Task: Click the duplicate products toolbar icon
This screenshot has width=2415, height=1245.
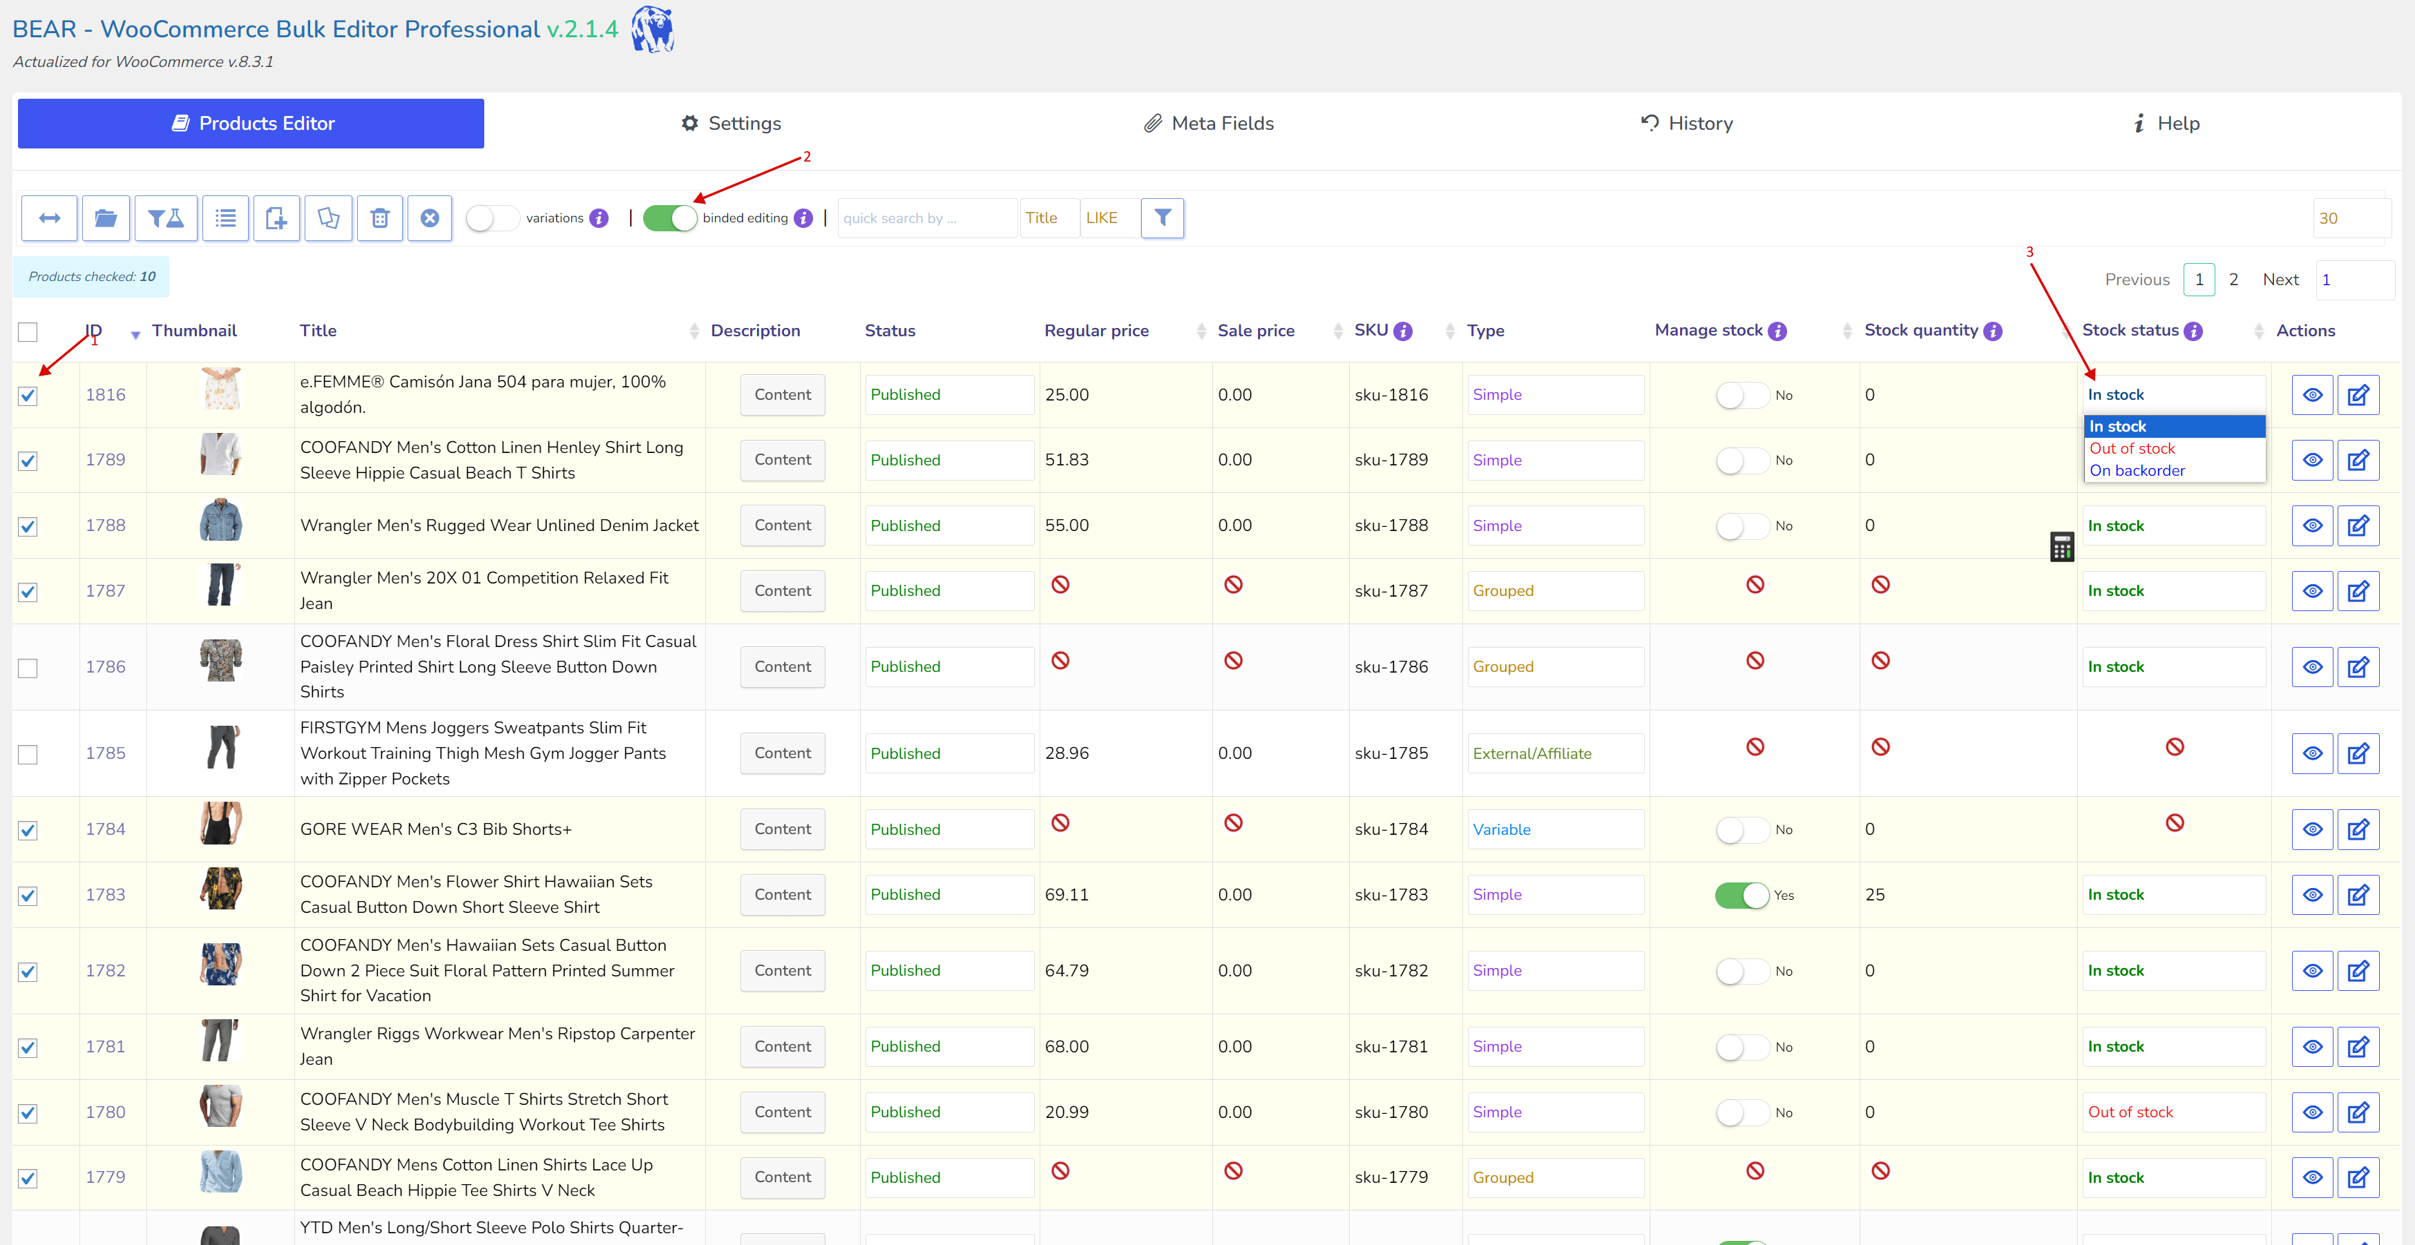Action: 328,218
